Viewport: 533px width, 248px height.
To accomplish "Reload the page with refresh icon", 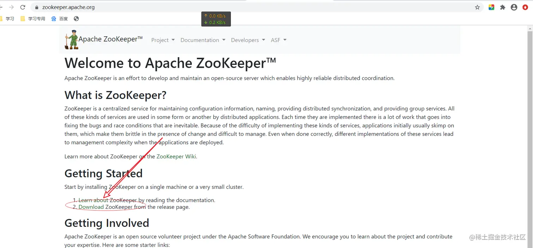I will point(23,7).
